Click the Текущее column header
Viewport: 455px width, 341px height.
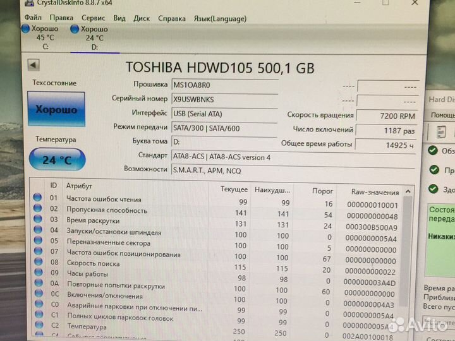(x=234, y=189)
